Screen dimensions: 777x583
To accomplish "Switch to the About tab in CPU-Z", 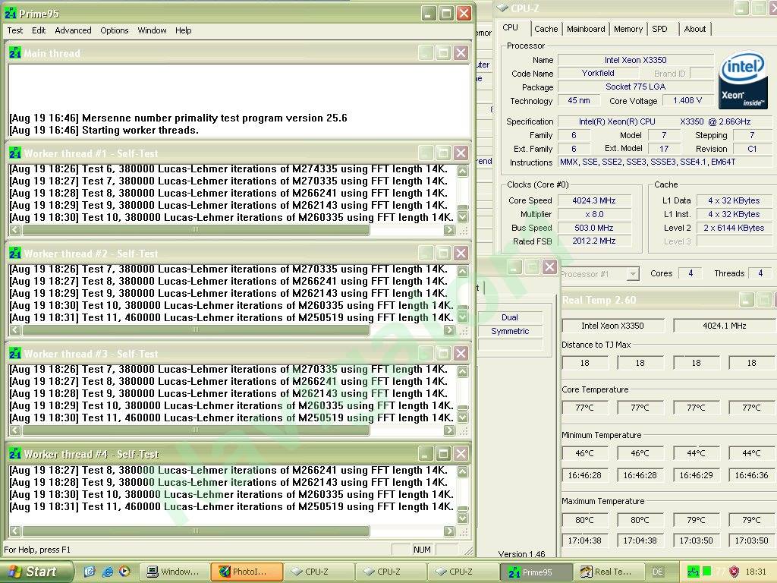I will coord(695,29).
